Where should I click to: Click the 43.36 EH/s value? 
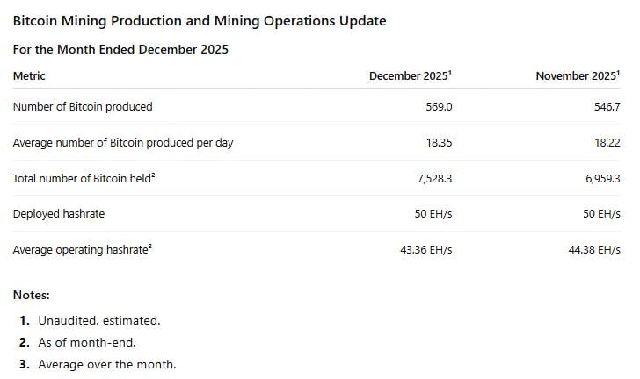pyautogui.click(x=426, y=250)
